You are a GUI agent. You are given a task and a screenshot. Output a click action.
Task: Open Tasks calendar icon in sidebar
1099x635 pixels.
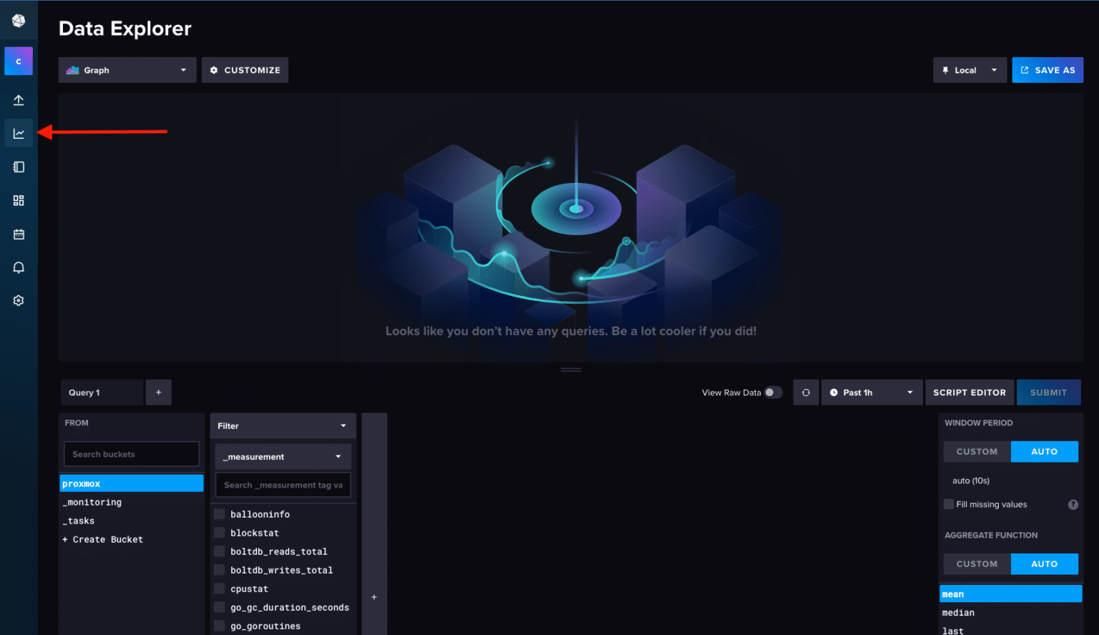coord(19,235)
